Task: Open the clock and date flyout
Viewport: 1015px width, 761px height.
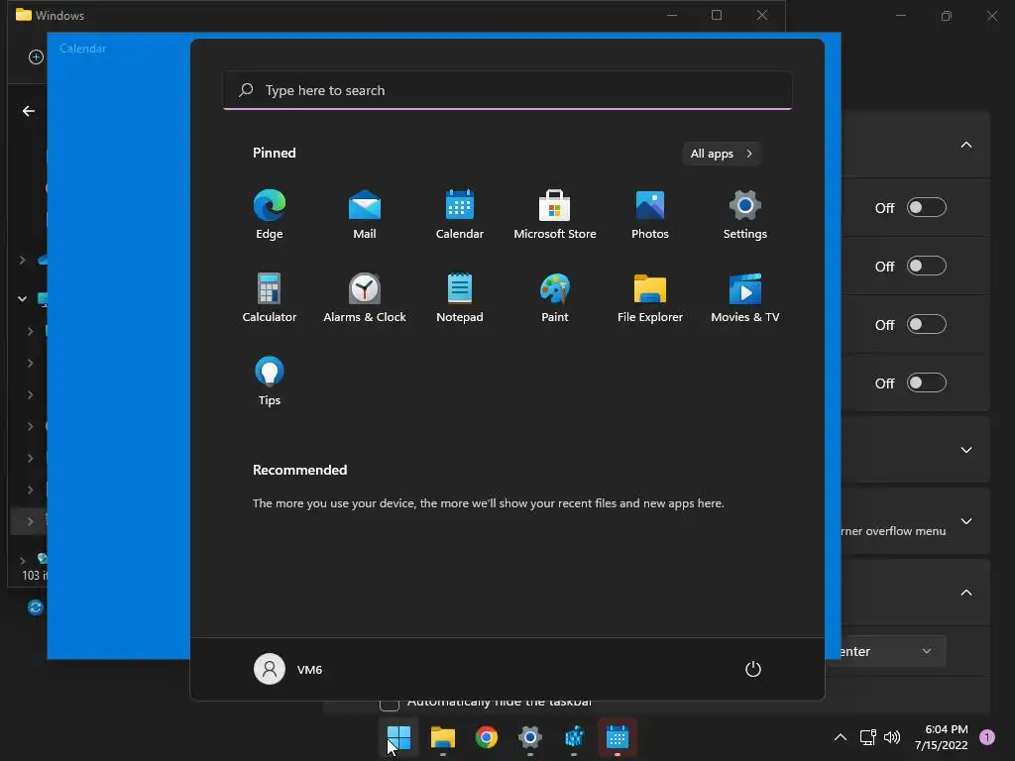Action: [x=942, y=737]
